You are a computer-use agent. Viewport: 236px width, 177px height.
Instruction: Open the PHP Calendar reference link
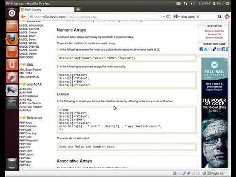click(28, 126)
